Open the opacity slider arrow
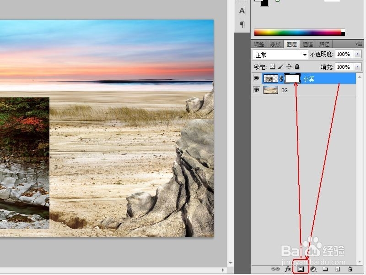The width and height of the screenshot is (366, 275). (x=358, y=54)
